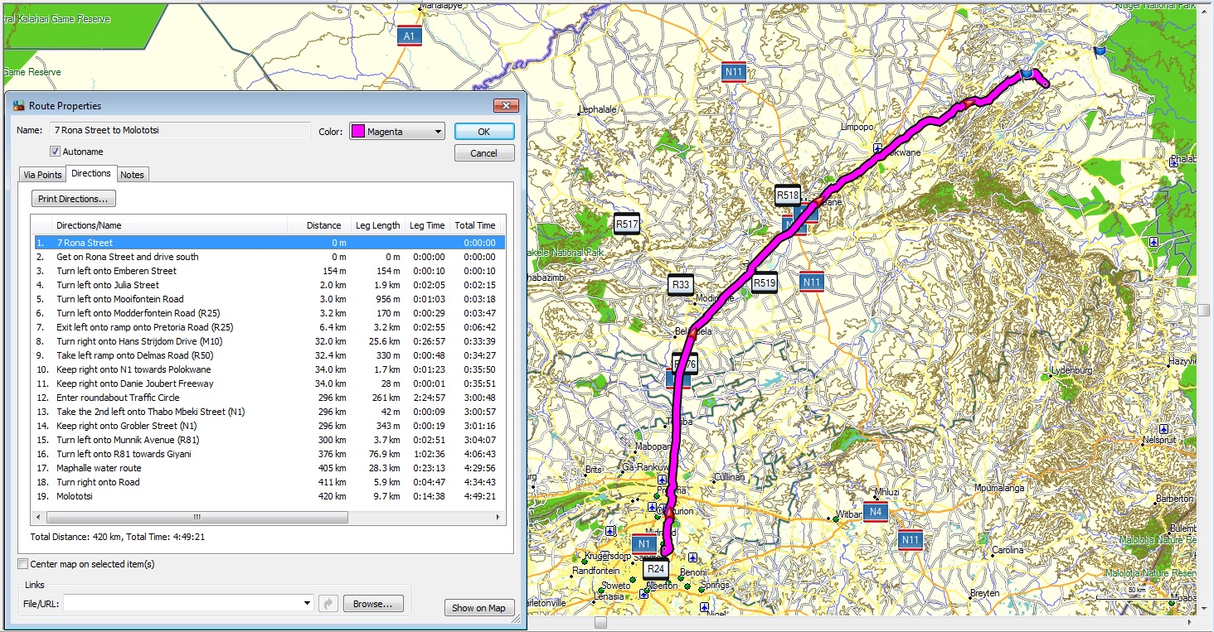The height and width of the screenshot is (632, 1214).
Task: Close the Route Properties dialog
Action: coord(506,106)
